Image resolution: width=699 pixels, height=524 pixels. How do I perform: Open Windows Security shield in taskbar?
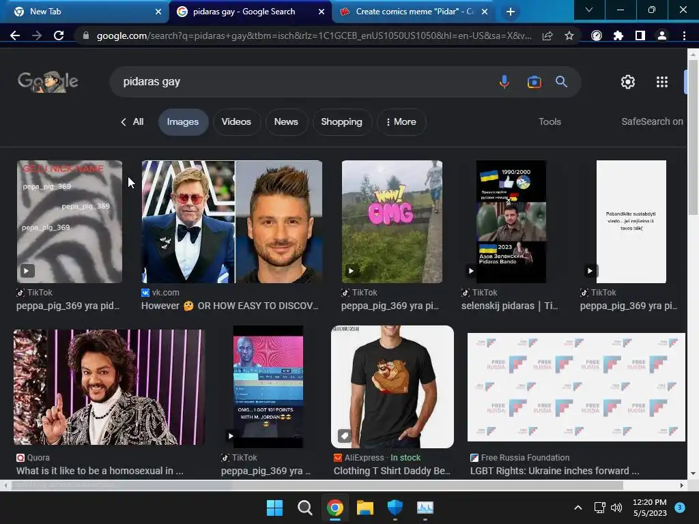tap(395, 508)
